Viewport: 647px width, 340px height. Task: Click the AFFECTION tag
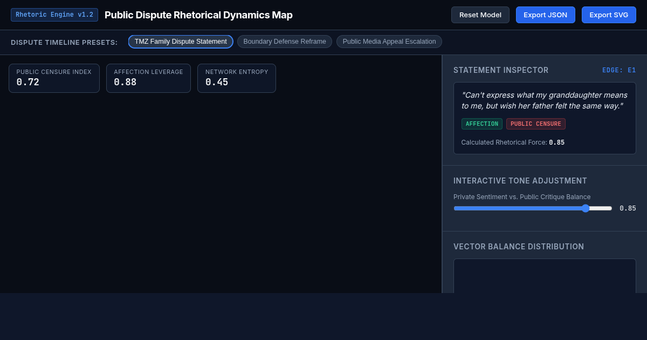tap(482, 124)
